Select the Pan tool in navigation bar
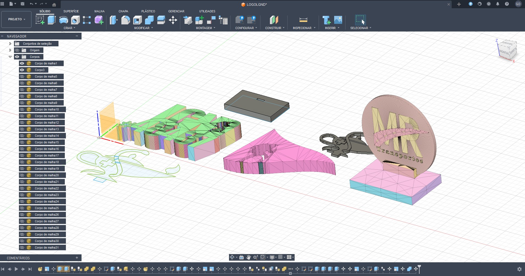525x276 pixels. (x=248, y=257)
